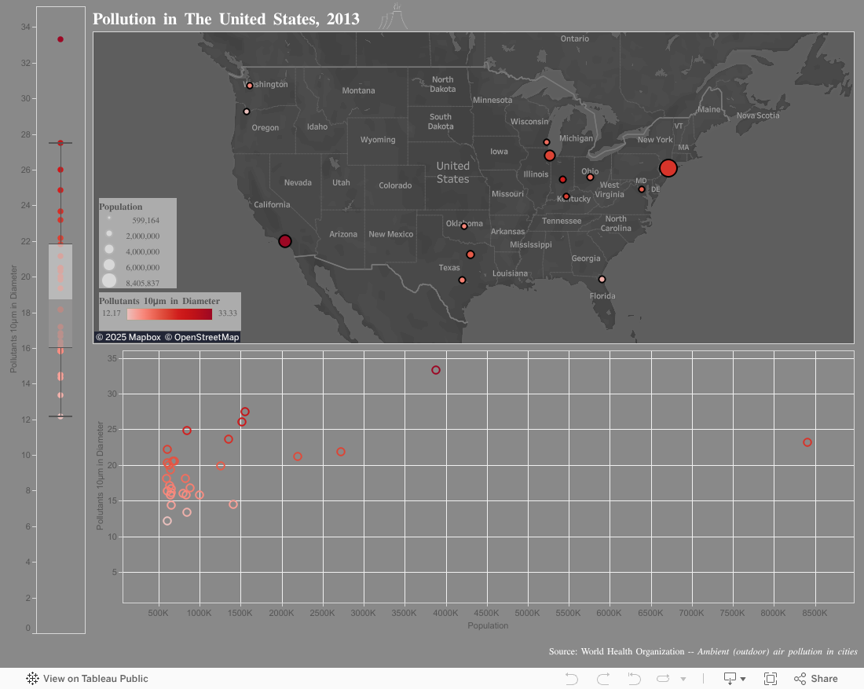
Task: Select the large New York map bubble
Action: coord(668,168)
